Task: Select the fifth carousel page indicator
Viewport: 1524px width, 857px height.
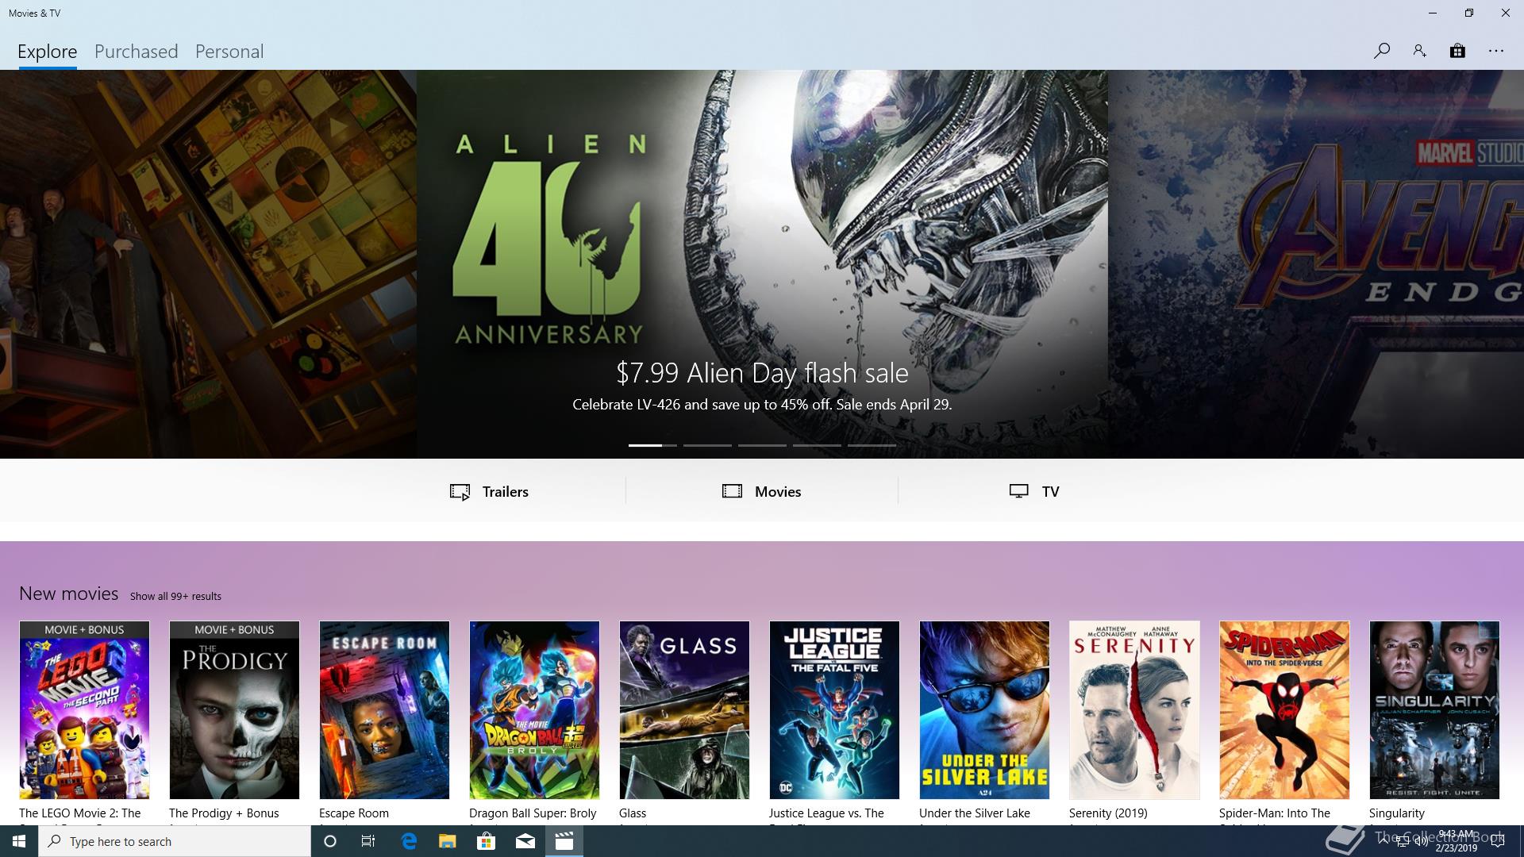Action: coord(872,445)
